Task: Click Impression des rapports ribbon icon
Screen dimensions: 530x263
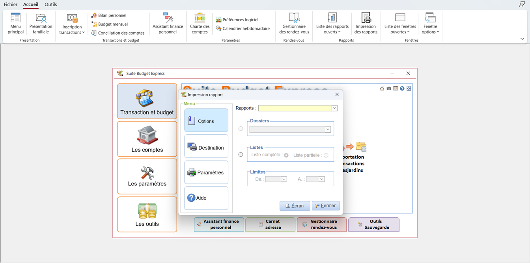Action: (x=366, y=23)
